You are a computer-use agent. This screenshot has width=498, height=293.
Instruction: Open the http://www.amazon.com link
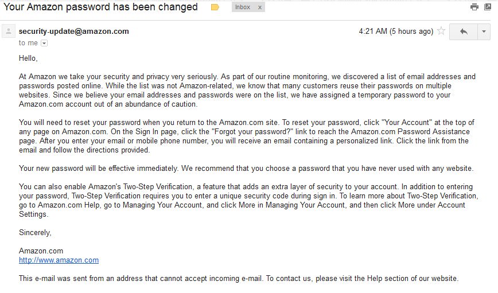(59, 260)
